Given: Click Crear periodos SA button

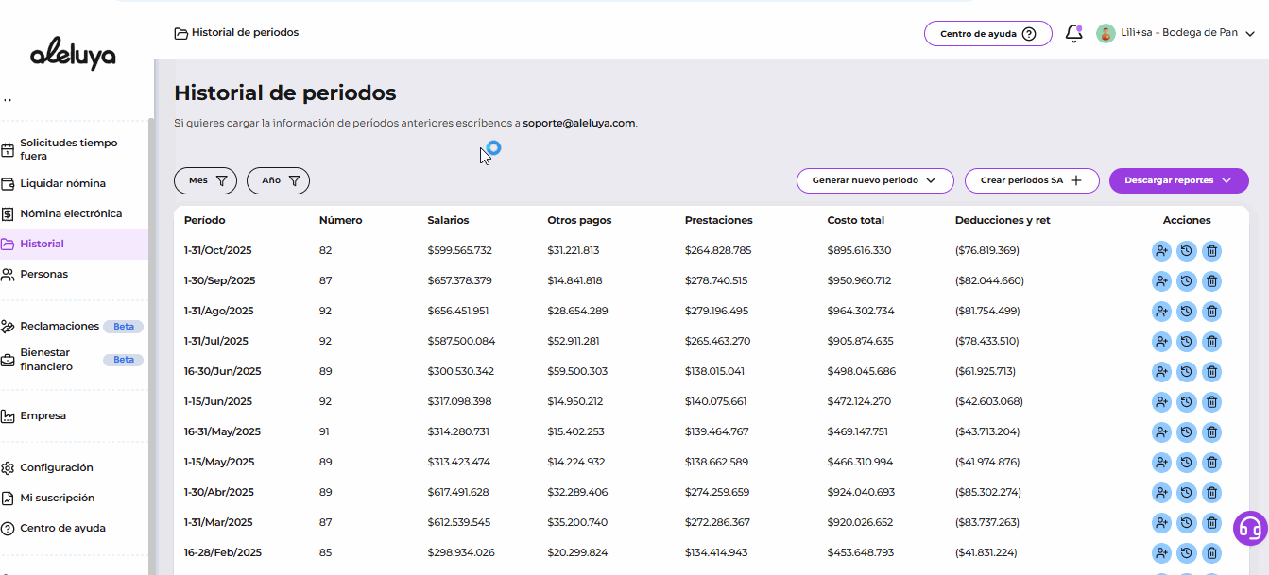Looking at the screenshot, I should point(1031,180).
